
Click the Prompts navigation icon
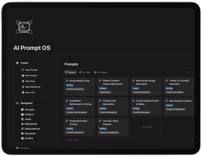(22, 110)
